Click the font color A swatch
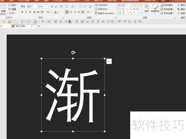 point(55,12)
